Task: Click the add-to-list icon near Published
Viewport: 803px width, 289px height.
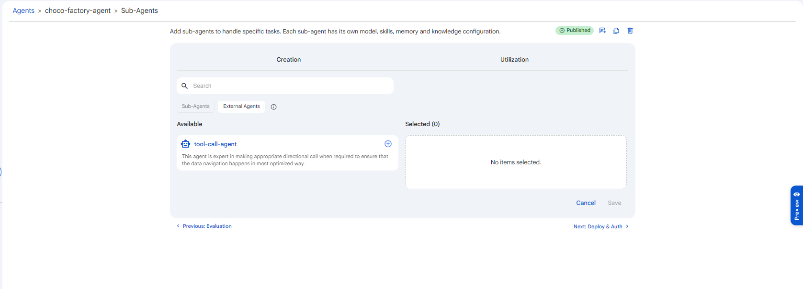Action: [x=602, y=31]
